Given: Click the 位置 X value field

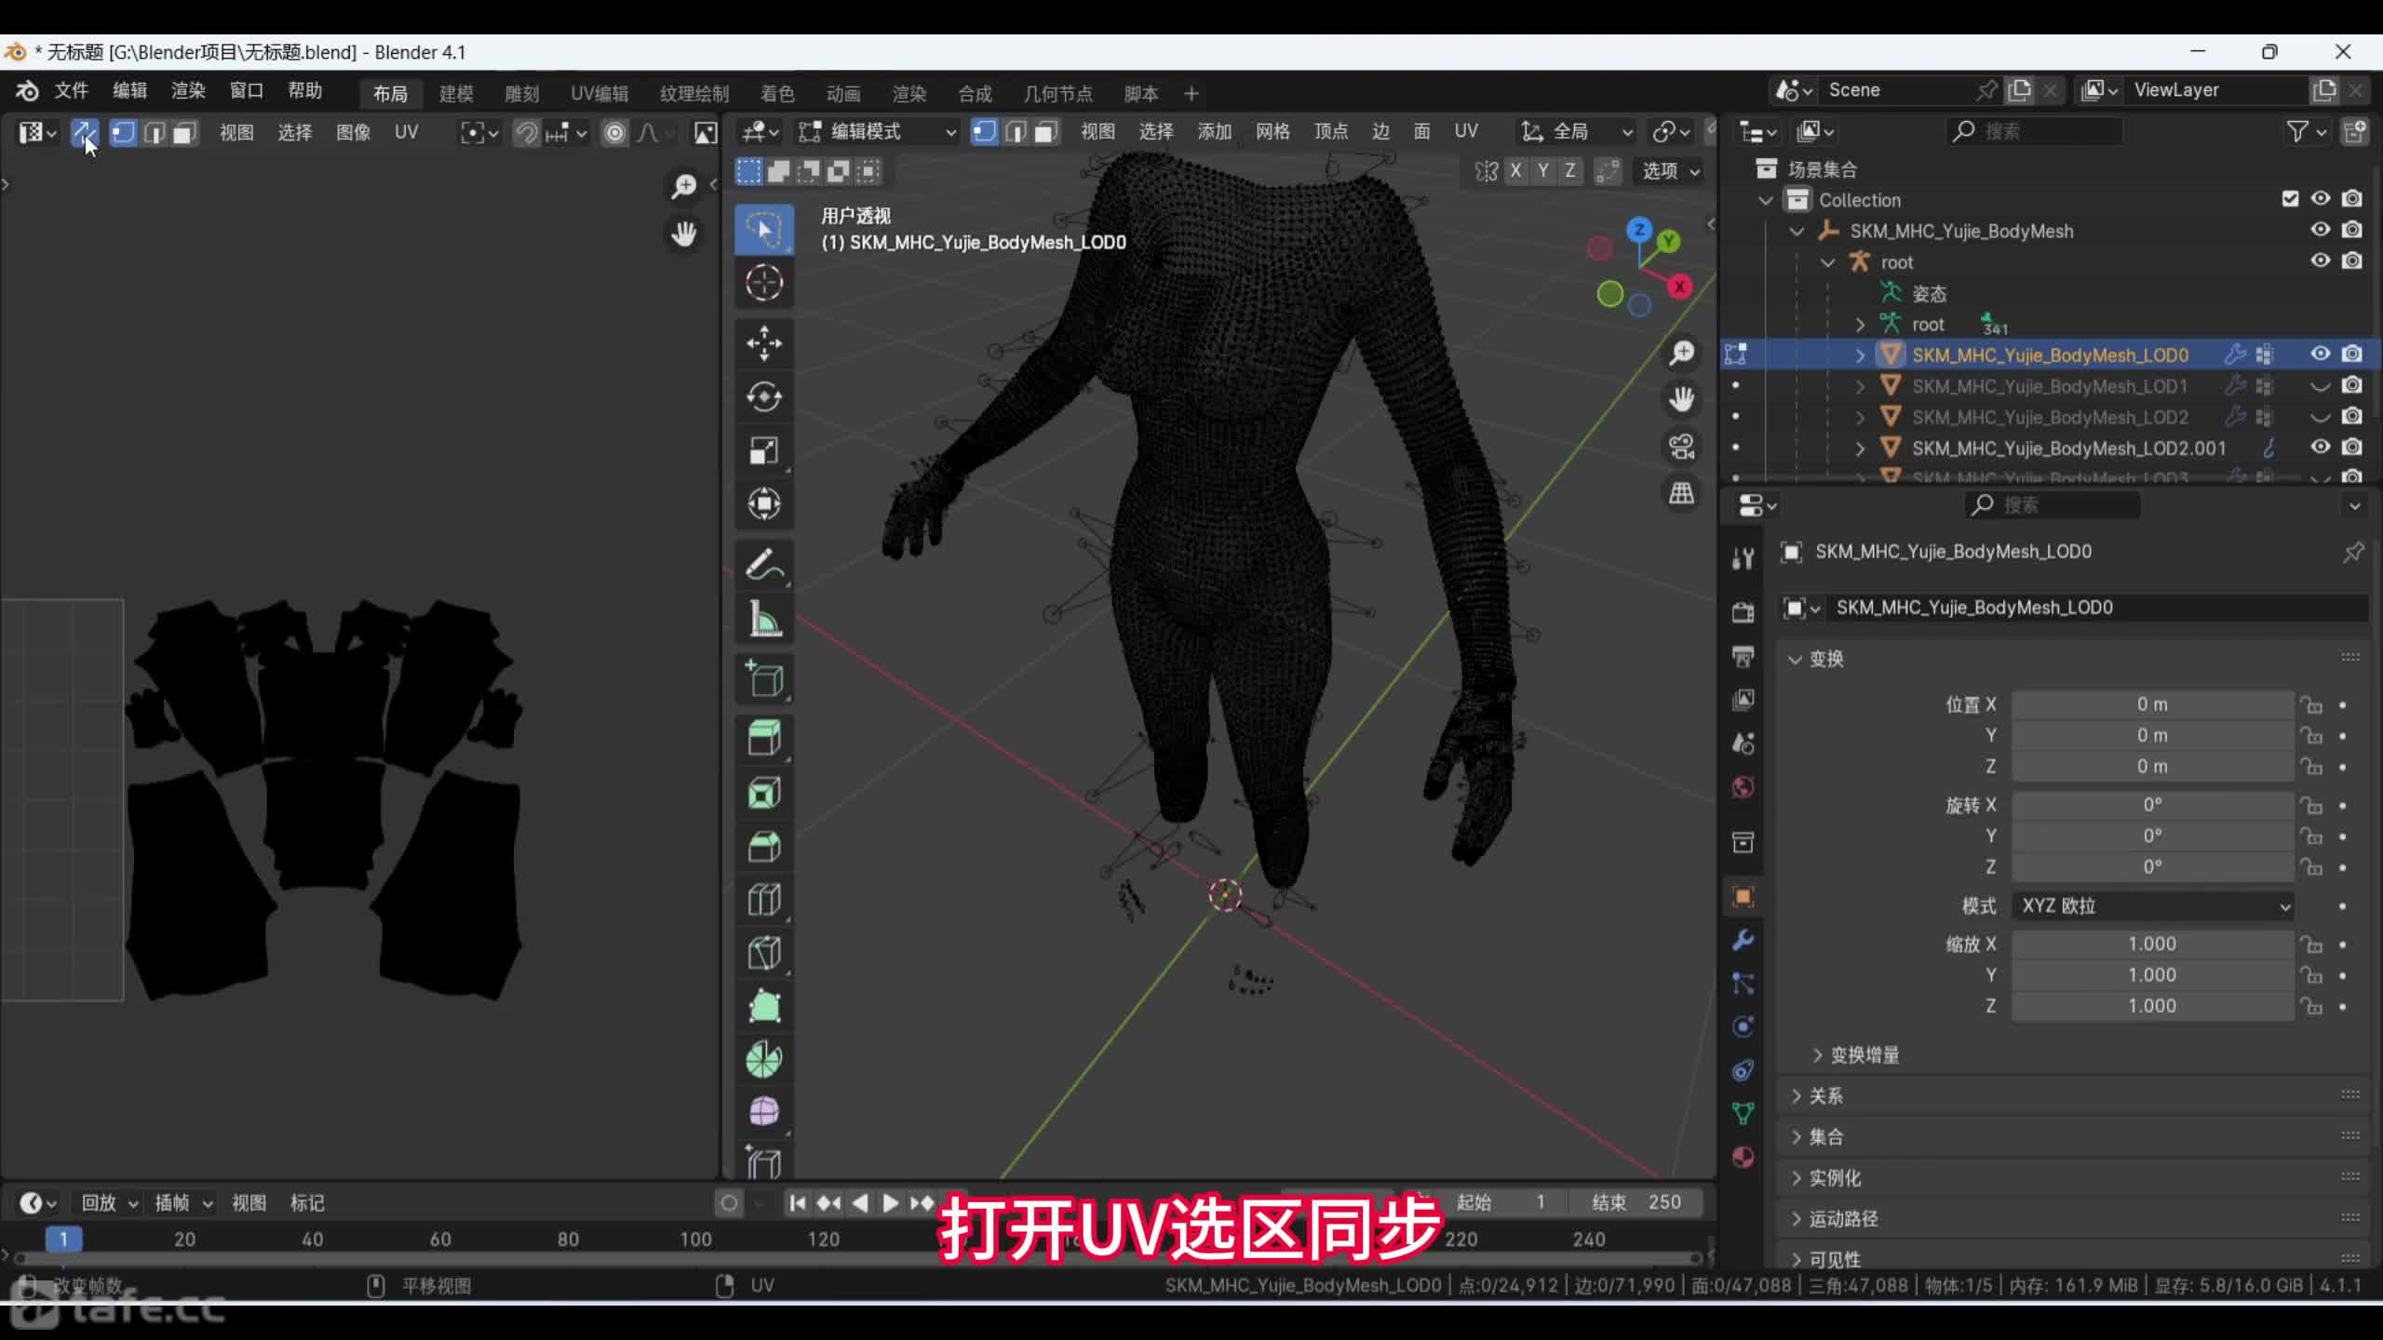Looking at the screenshot, I should [2151, 704].
